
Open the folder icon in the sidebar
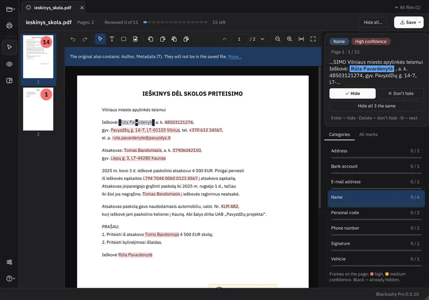tap(10, 9)
